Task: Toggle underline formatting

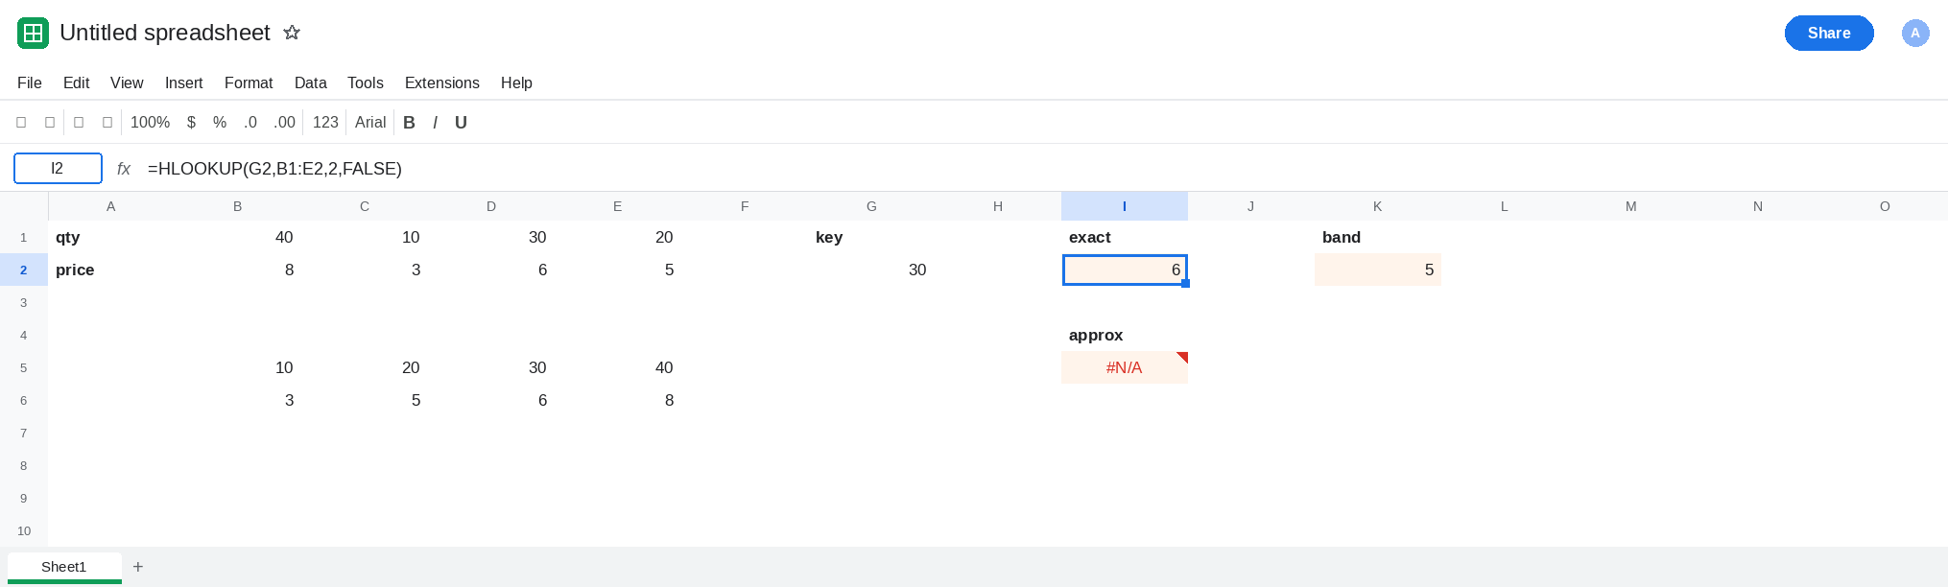Action: click(461, 123)
